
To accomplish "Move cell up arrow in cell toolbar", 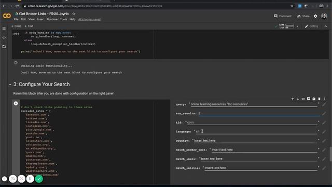I will click(293, 99).
